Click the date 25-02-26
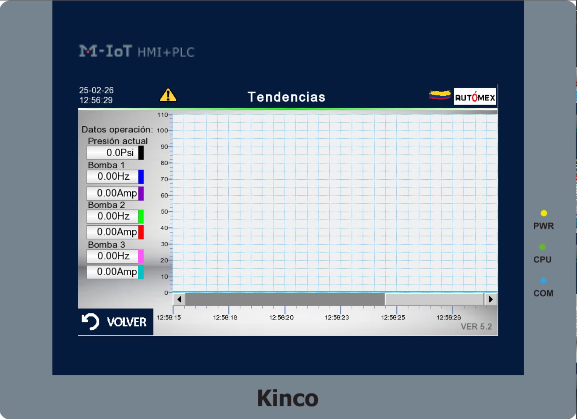This screenshot has height=419, width=577. tap(96, 90)
